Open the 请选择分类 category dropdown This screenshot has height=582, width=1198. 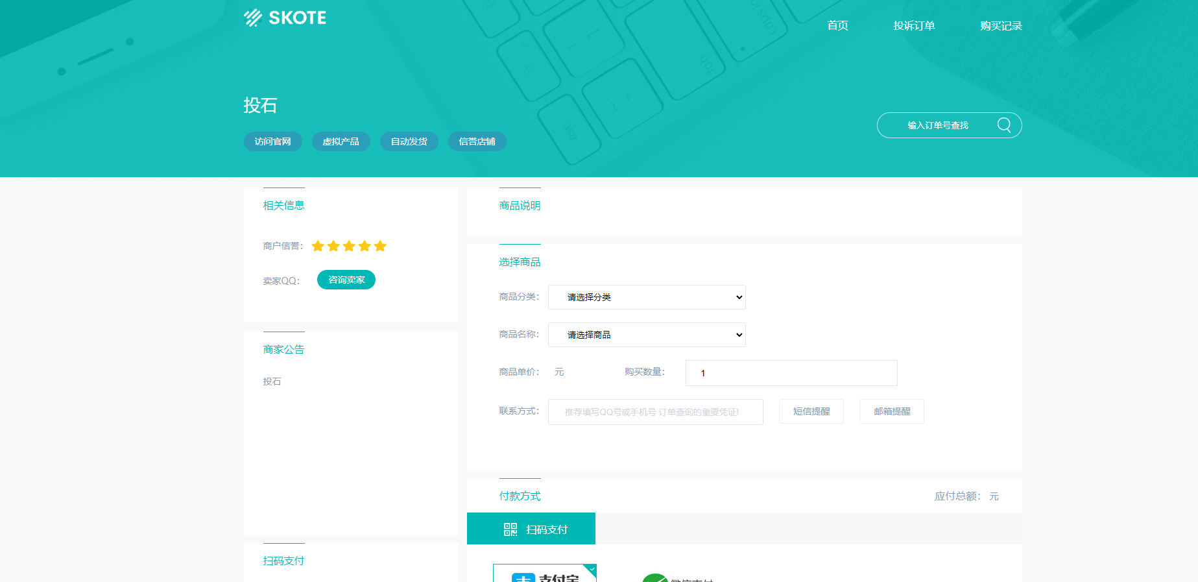(647, 297)
